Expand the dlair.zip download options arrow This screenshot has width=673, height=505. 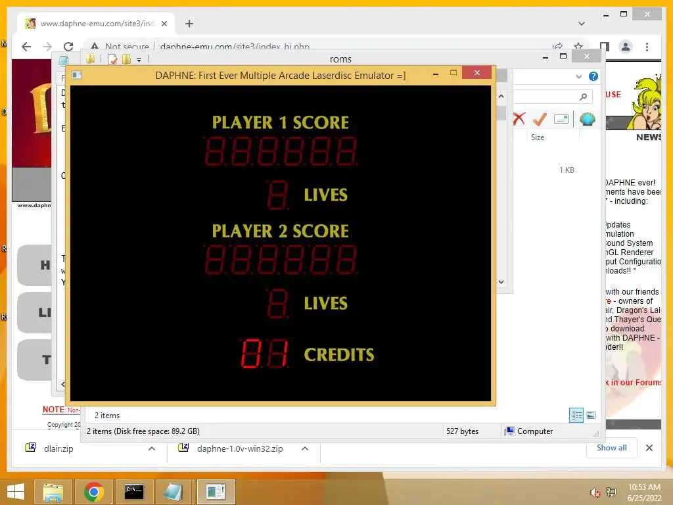[x=152, y=448]
